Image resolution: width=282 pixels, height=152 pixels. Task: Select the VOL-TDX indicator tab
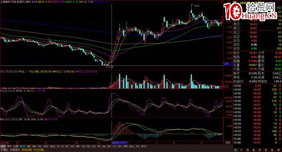click(x=86, y=146)
